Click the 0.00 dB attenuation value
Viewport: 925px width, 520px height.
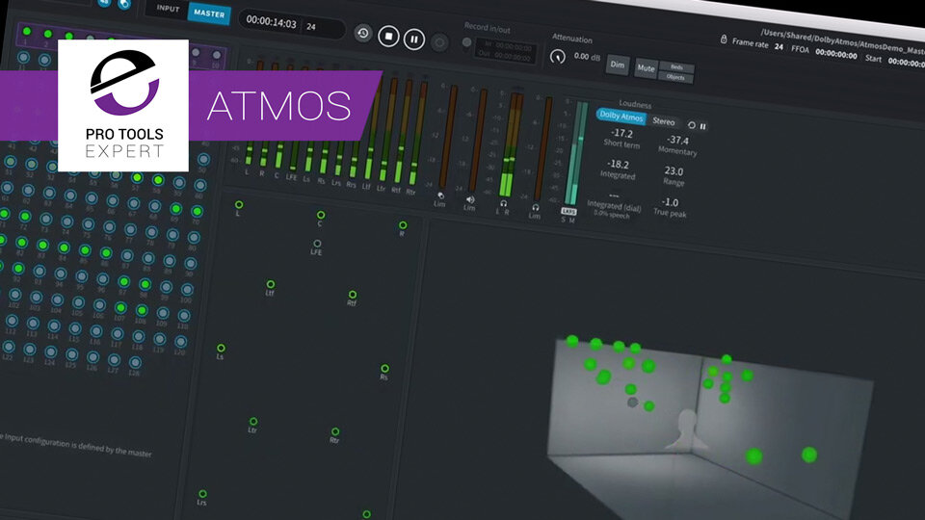point(587,57)
